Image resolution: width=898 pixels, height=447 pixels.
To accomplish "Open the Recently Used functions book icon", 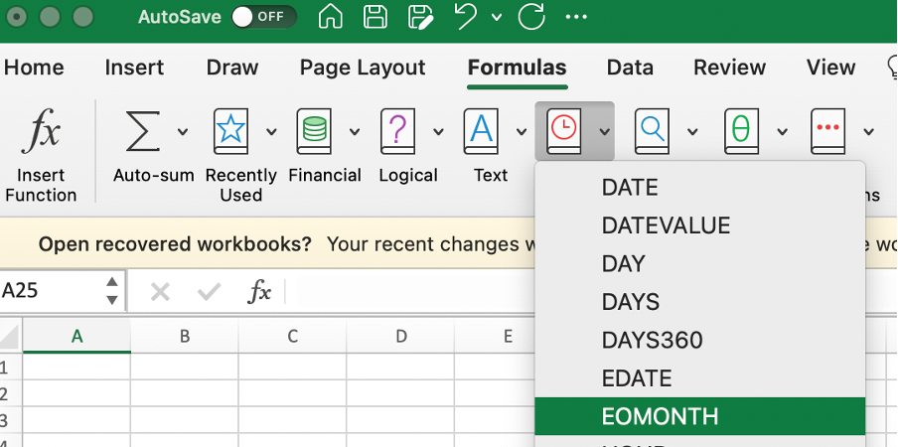I will coord(230,132).
